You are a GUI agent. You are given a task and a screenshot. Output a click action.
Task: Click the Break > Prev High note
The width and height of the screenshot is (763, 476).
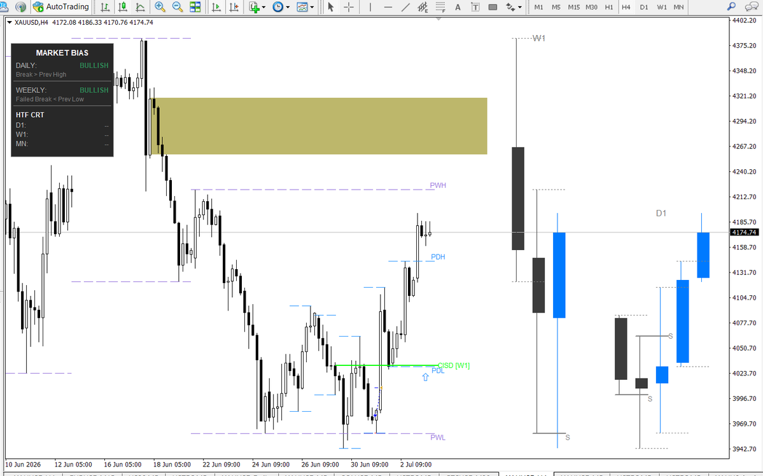pos(41,74)
